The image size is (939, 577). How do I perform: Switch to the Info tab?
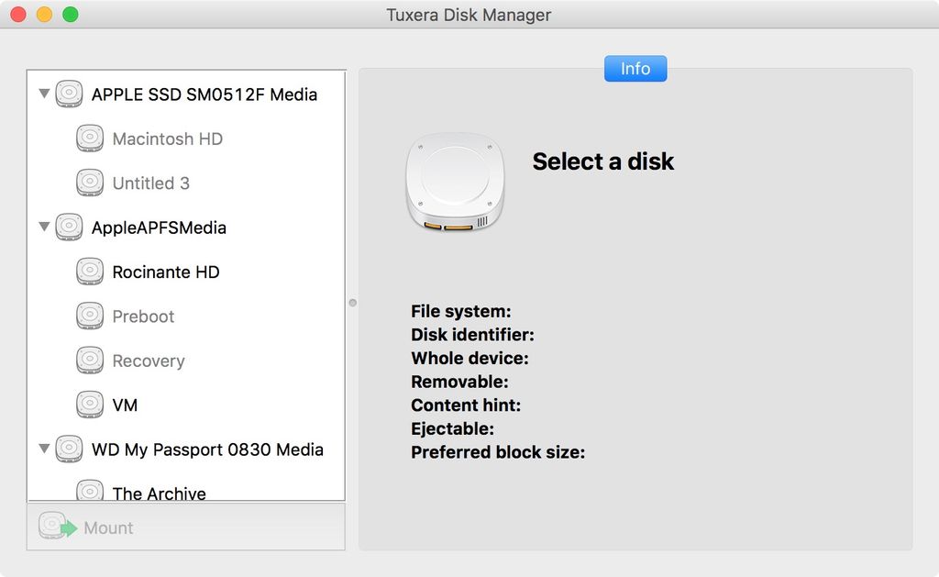point(635,68)
